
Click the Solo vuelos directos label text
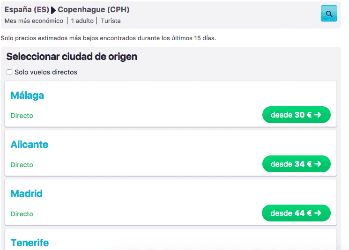tap(46, 72)
